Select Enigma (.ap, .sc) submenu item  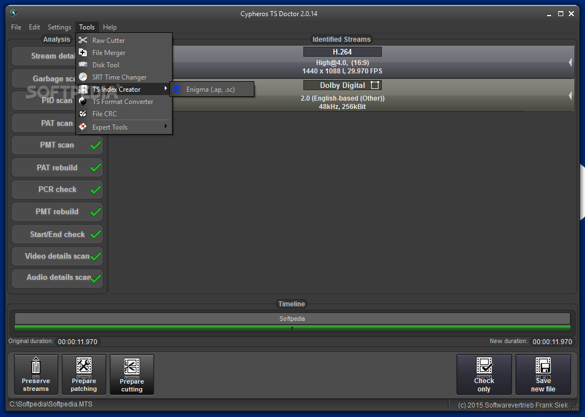click(x=212, y=90)
